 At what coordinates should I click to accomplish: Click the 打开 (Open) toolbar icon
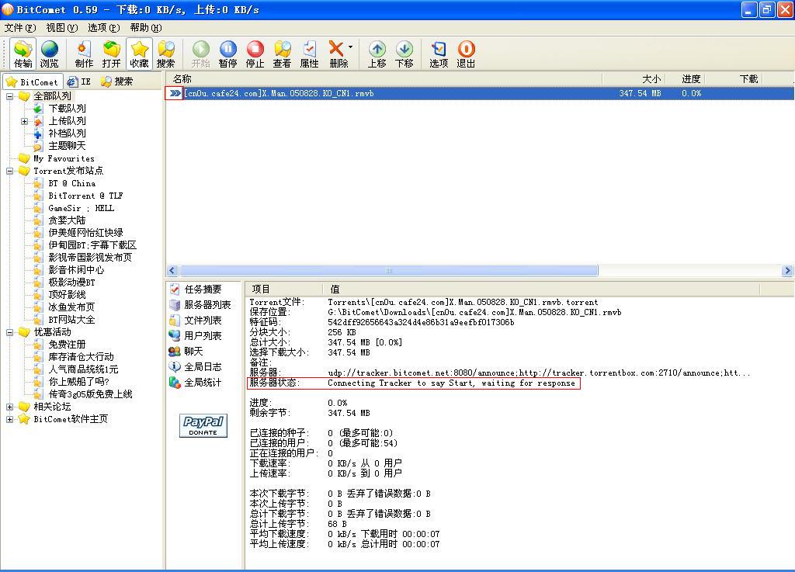111,54
